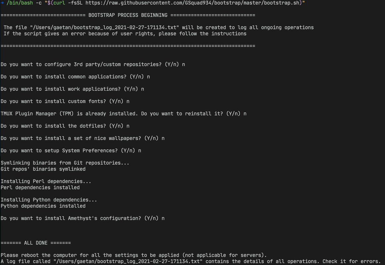Click the TMUX Plugin Manager reinstall prompt
This screenshot has width=385, height=265.
(x=123, y=114)
